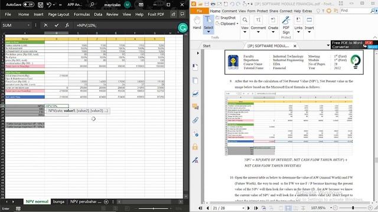378x212 pixels.
Task: Switch to Start tab in Foxit
Action: 206,46
